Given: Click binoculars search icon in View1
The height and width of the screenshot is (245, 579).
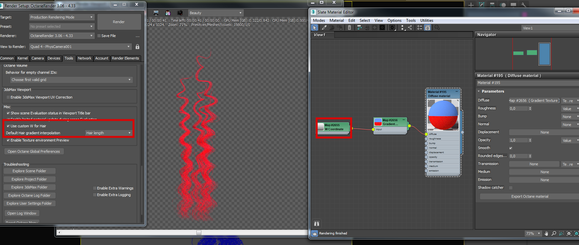Looking at the screenshot, I should [x=317, y=224].
